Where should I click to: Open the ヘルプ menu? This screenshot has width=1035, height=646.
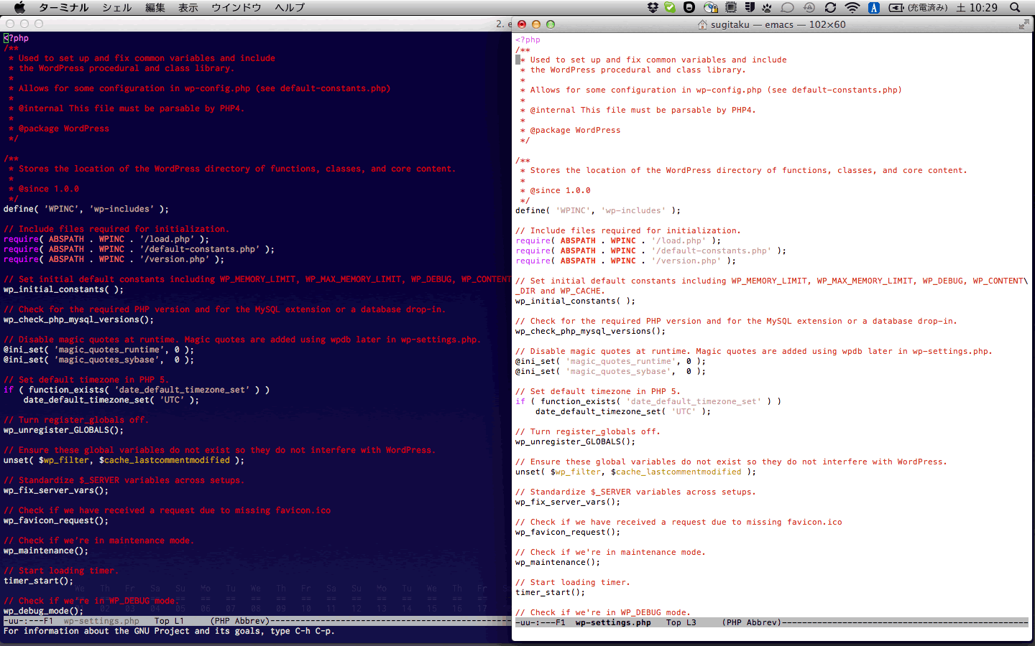click(x=290, y=8)
